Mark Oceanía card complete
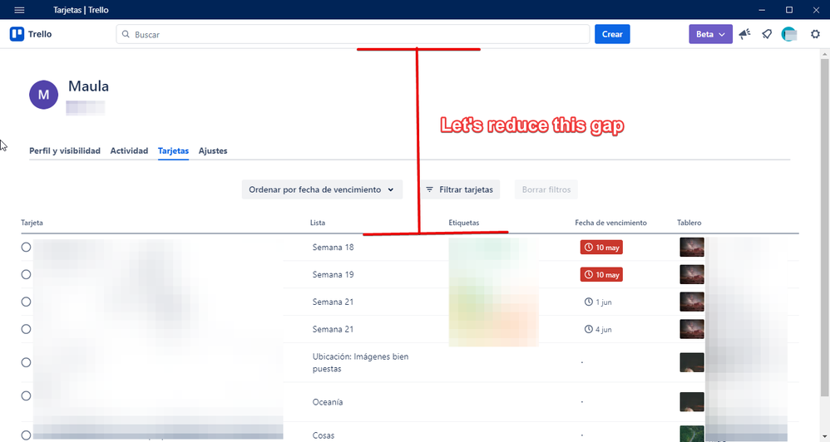This screenshot has width=830, height=442. (x=26, y=396)
